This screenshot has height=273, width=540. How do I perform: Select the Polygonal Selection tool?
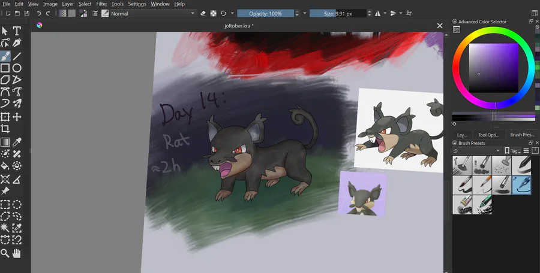click(5, 216)
